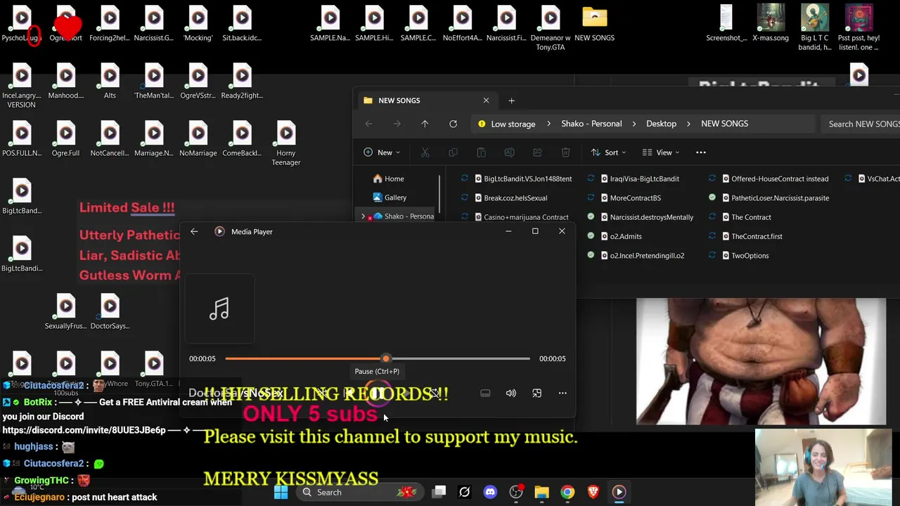Open the View dropdown in File Explorer
The image size is (900, 506).
pos(660,153)
